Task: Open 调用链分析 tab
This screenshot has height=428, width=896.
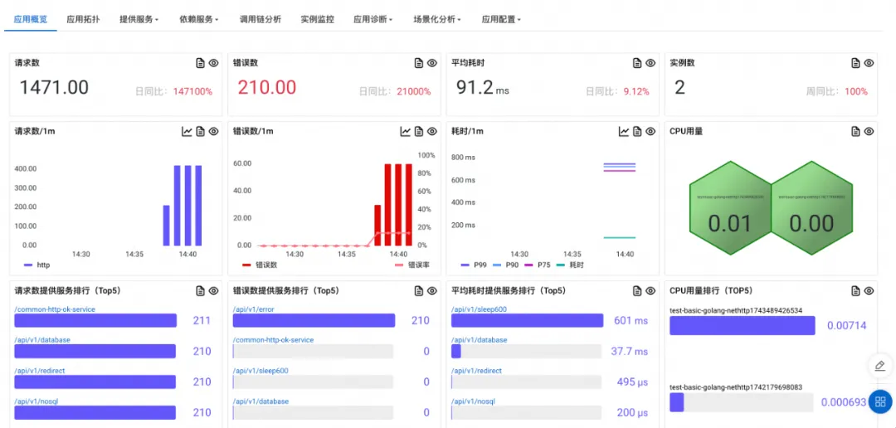Action: point(260,19)
